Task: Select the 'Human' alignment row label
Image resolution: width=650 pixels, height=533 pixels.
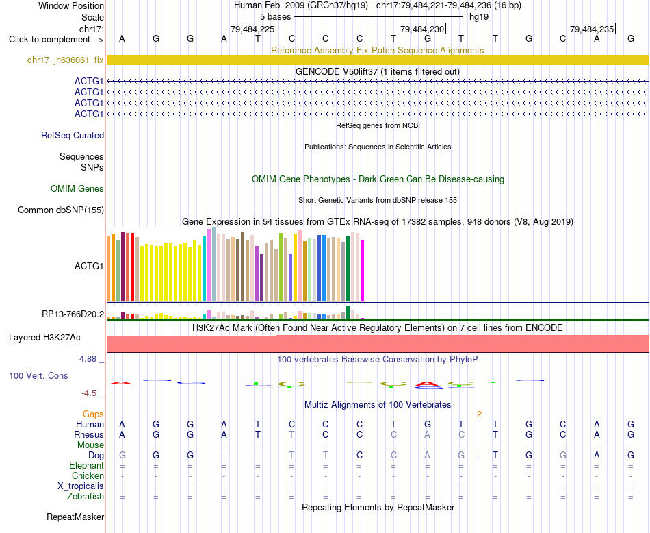Action: coord(90,424)
